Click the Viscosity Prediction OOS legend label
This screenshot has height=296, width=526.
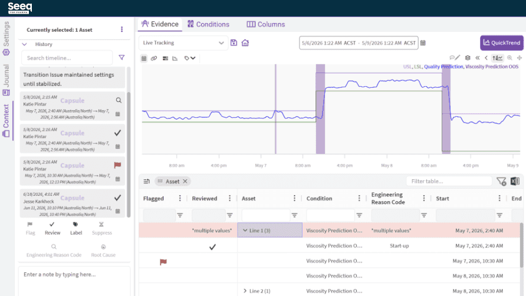492,67
